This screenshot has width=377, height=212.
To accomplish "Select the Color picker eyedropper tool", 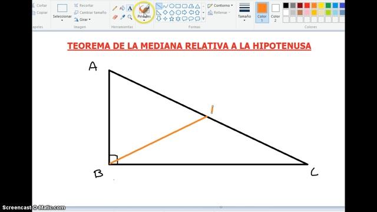I will click(123, 17).
